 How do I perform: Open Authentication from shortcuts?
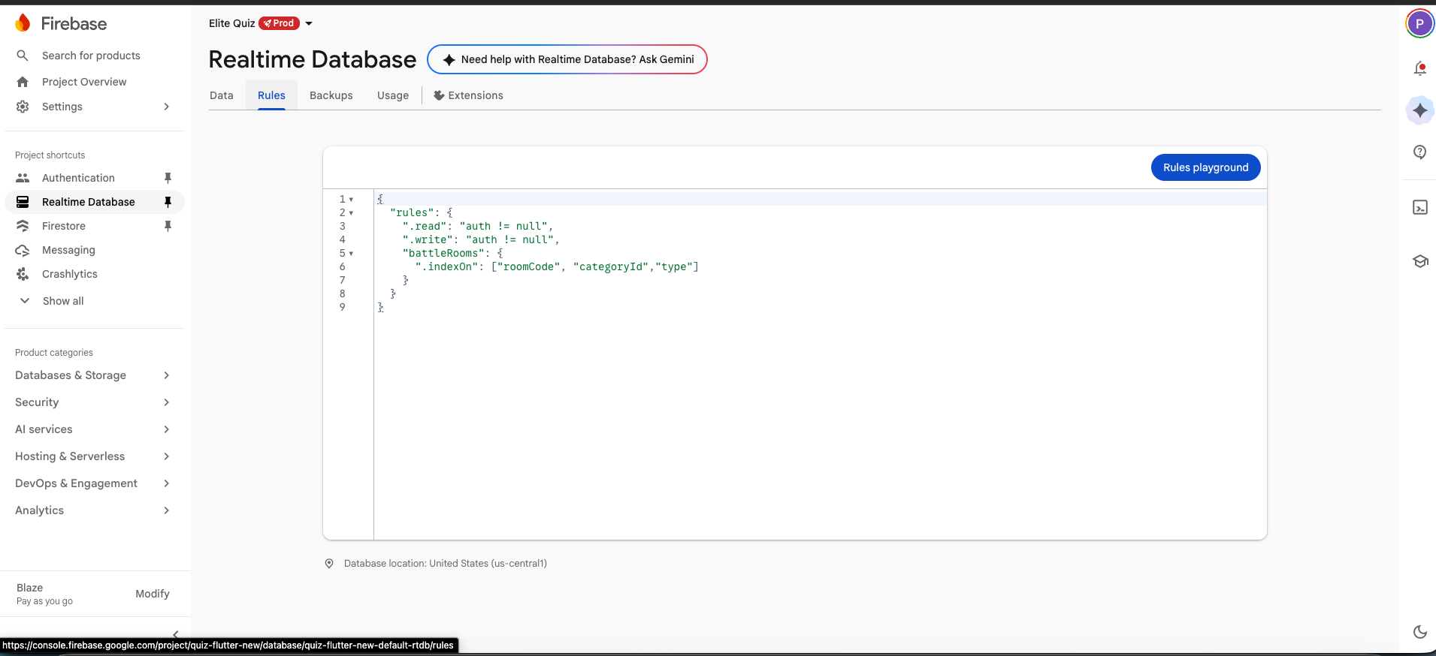coord(78,178)
